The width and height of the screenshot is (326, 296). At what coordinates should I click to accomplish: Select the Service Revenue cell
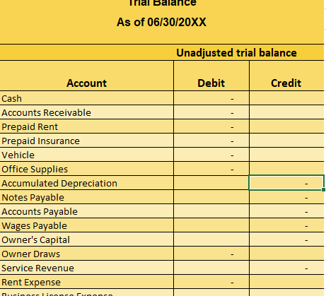click(x=86, y=268)
